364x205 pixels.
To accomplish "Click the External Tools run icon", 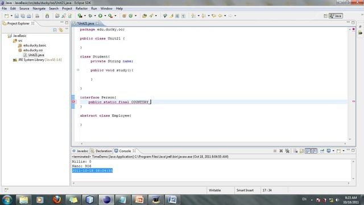I will tap(110, 16).
